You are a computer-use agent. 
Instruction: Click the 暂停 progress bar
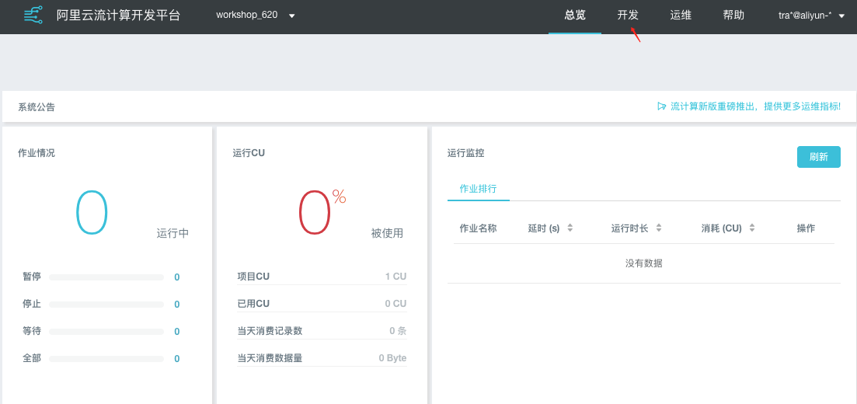point(106,277)
